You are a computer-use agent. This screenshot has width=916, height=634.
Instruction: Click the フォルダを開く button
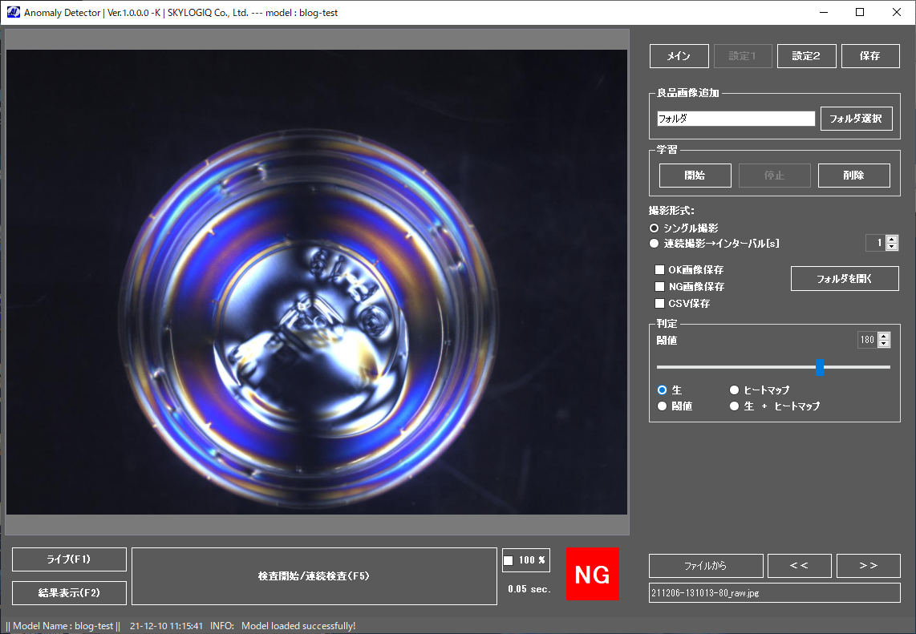pyautogui.click(x=845, y=278)
